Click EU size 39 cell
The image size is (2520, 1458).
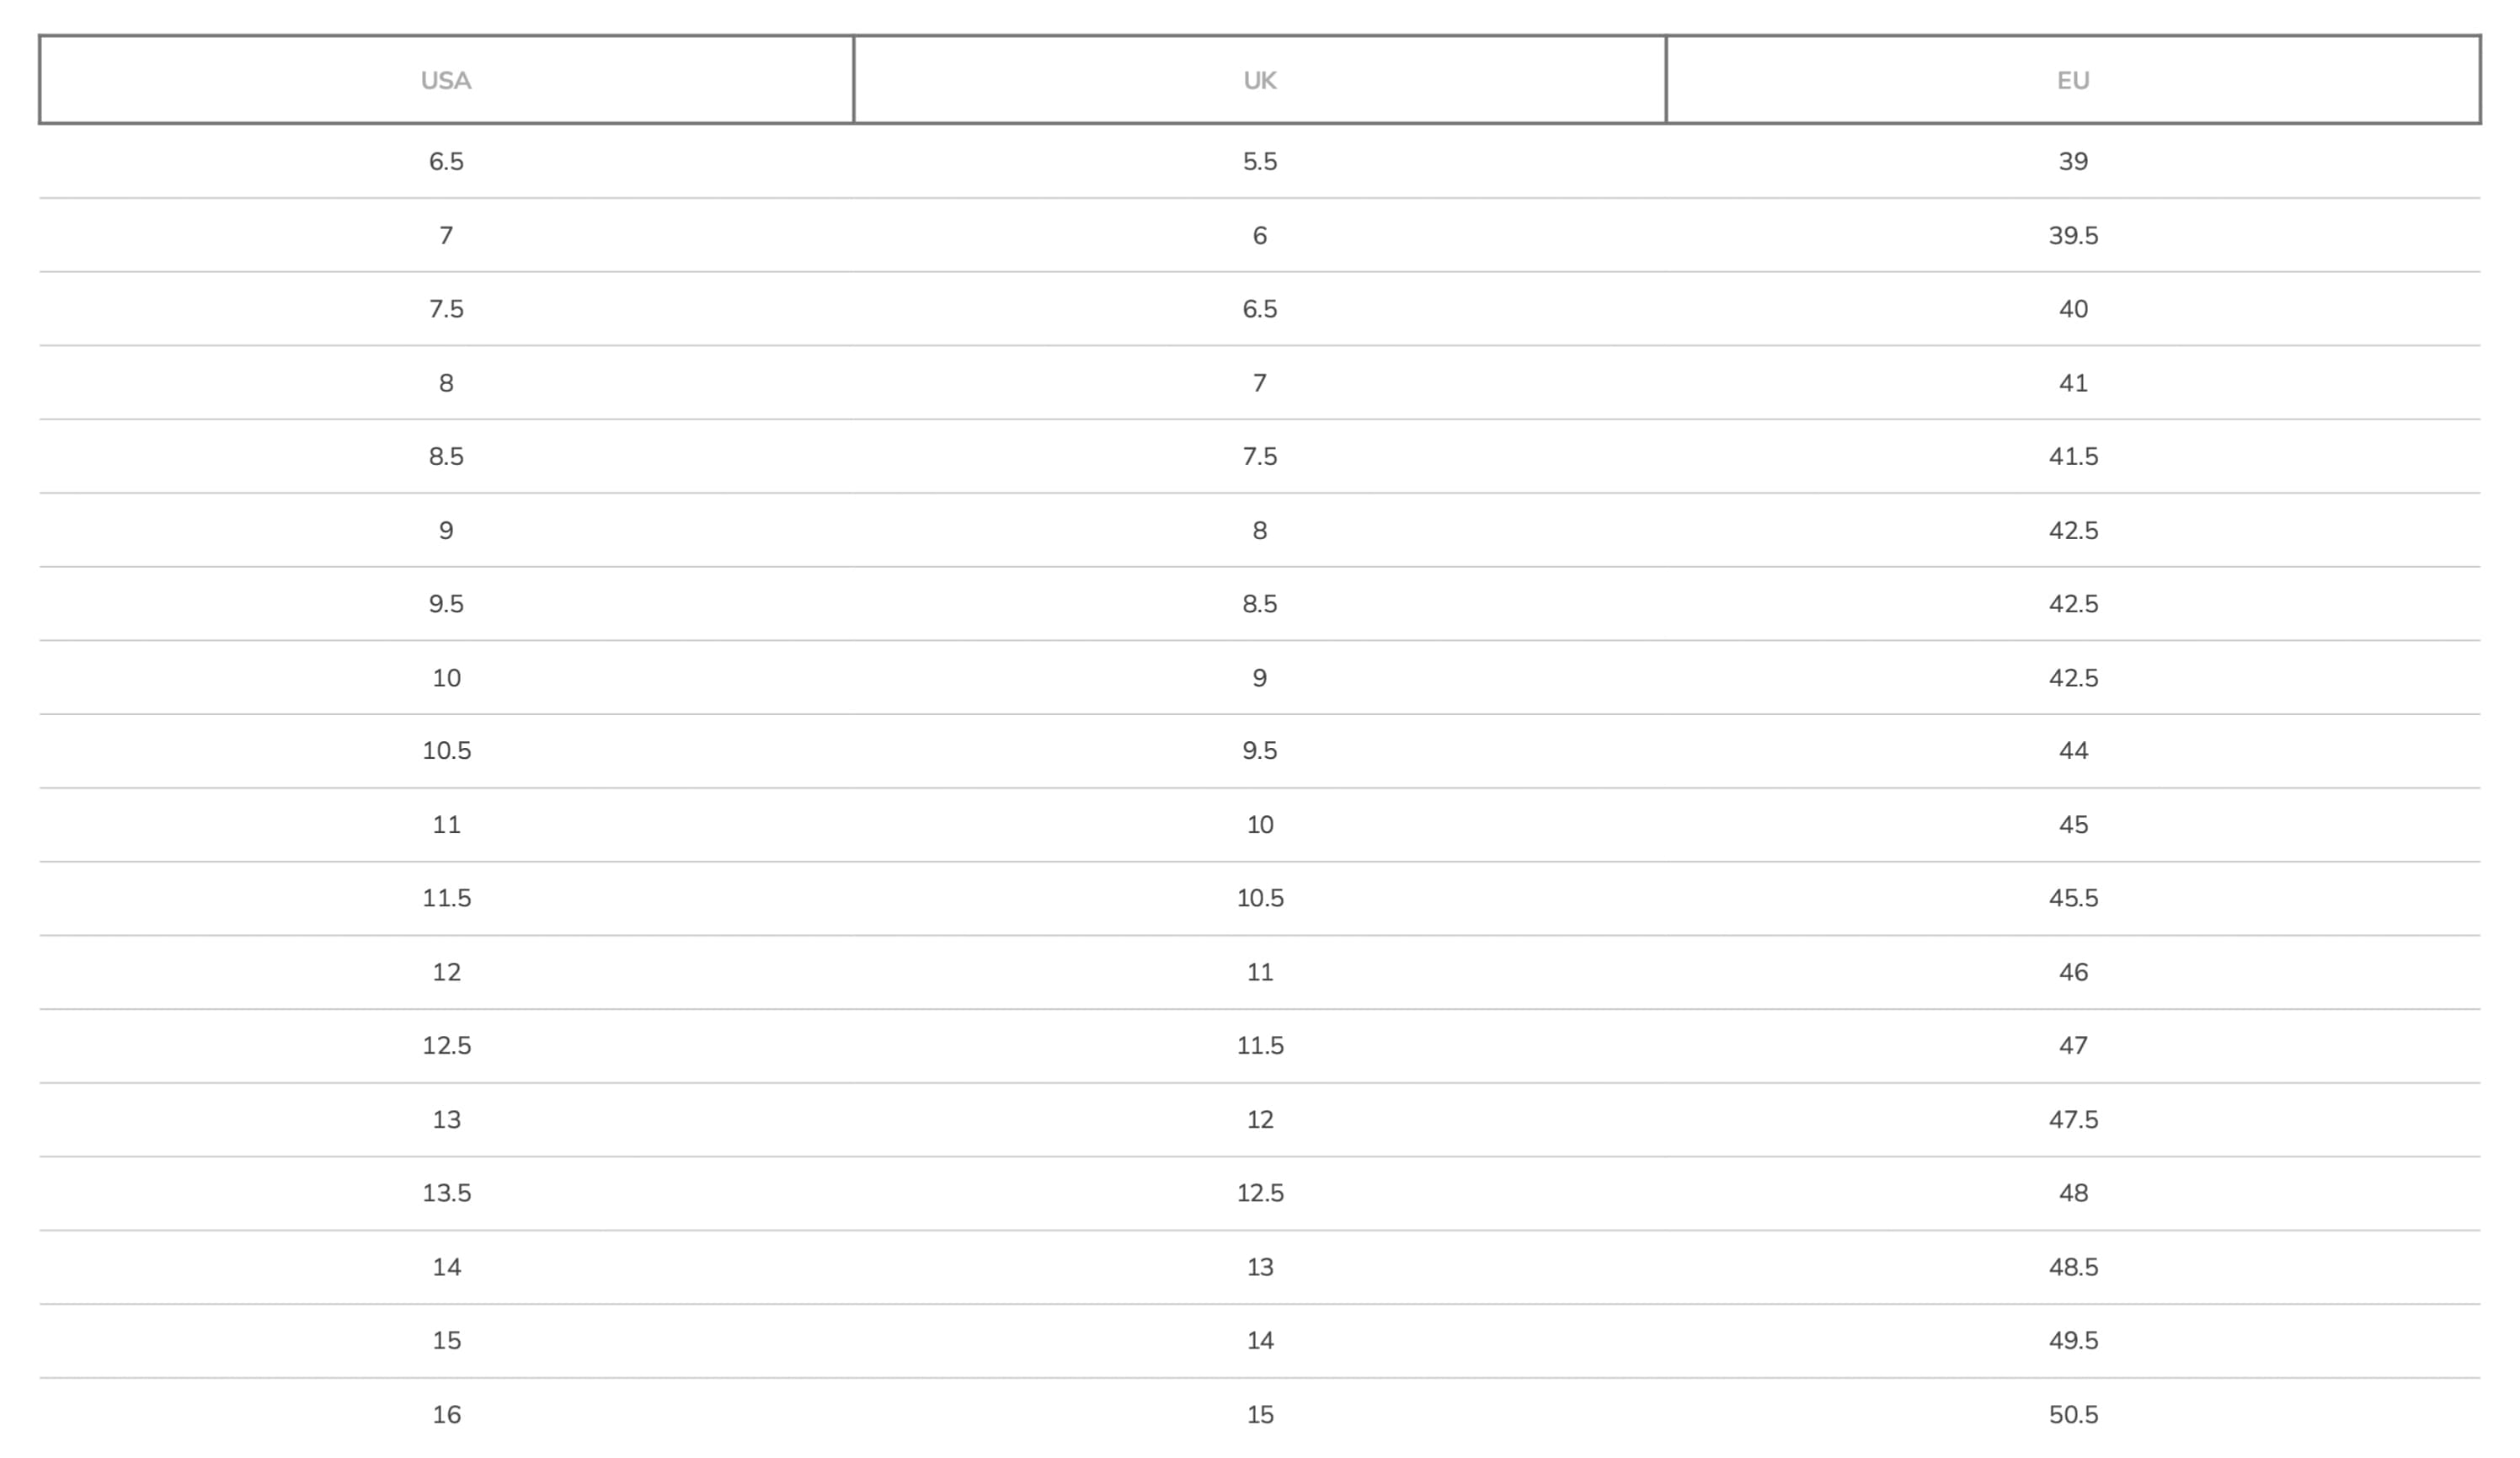tap(2072, 161)
